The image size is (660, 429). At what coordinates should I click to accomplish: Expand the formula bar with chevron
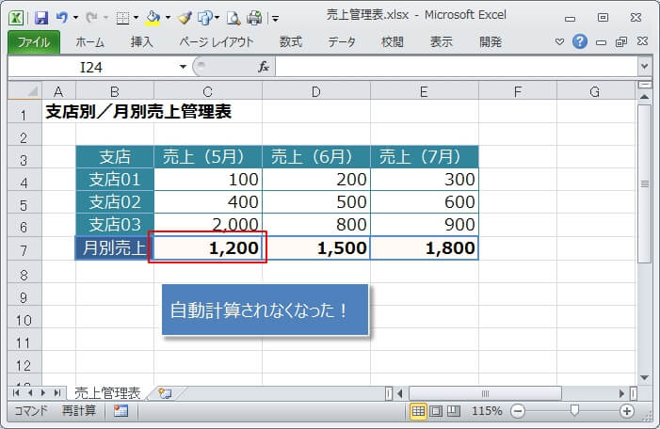pyautogui.click(x=644, y=67)
